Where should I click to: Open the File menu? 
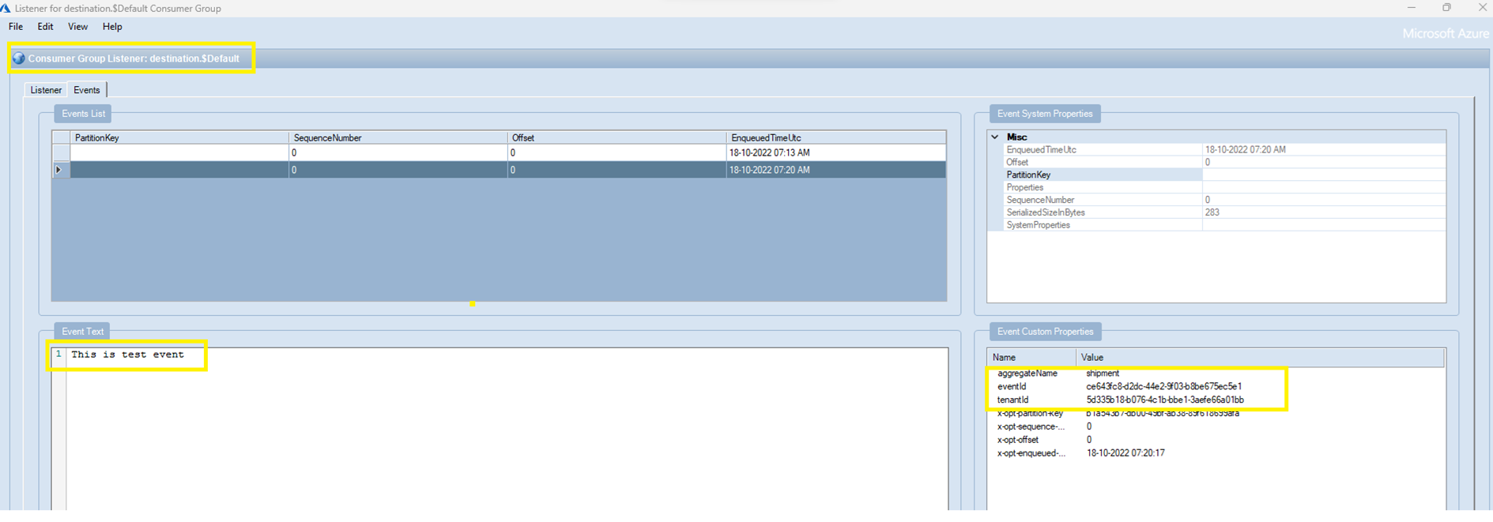pyautogui.click(x=16, y=27)
